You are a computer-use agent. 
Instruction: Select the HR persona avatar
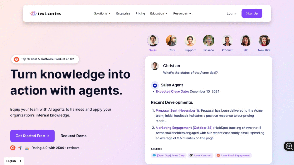tap(245, 41)
